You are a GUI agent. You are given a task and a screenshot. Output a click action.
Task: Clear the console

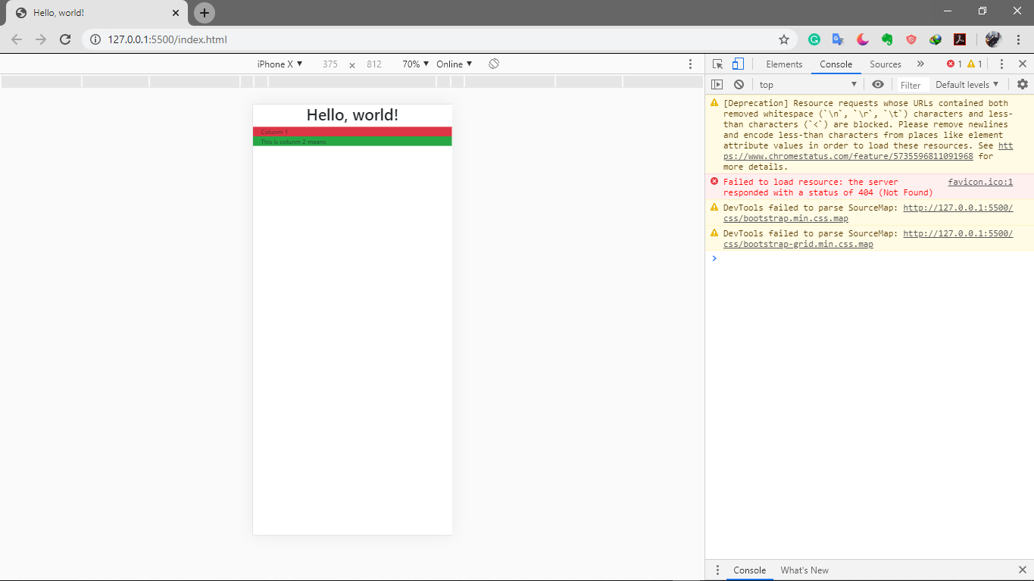click(x=739, y=85)
